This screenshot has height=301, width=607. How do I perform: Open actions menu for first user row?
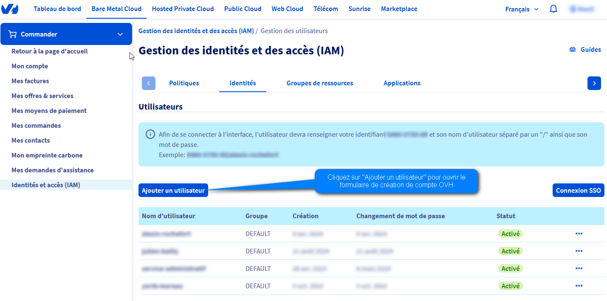[579, 233]
